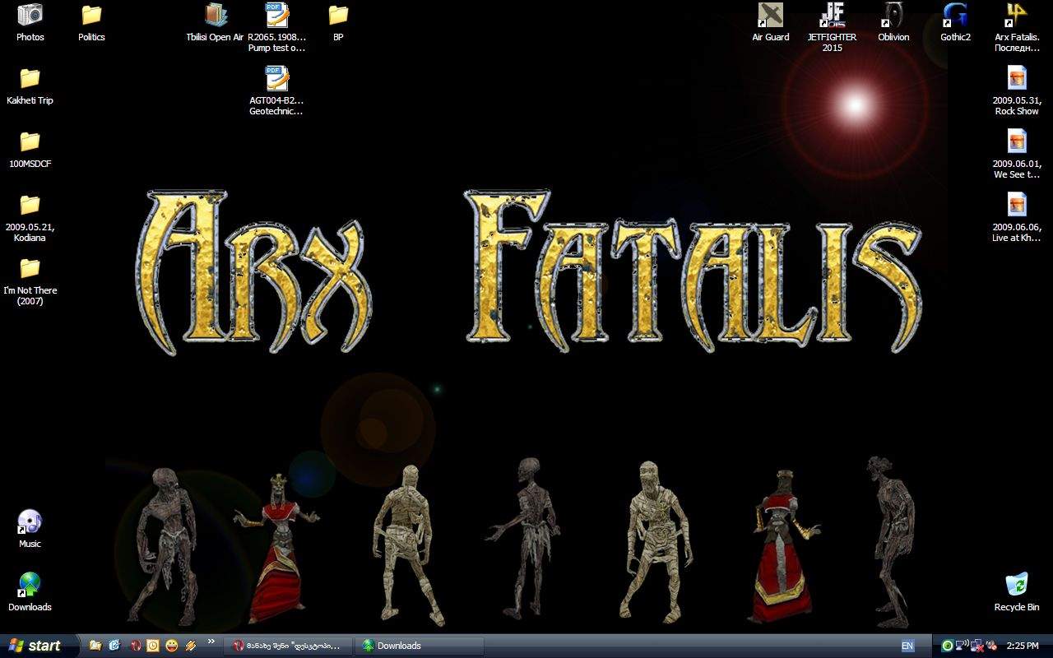Switch to the Downloads taskbar window
The height and width of the screenshot is (658, 1053).
click(419, 646)
